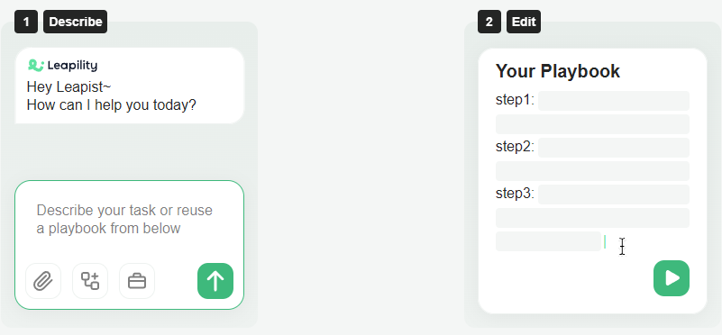The height and width of the screenshot is (335, 722).
Task: Click the step1 title input field
Action: pos(614,101)
